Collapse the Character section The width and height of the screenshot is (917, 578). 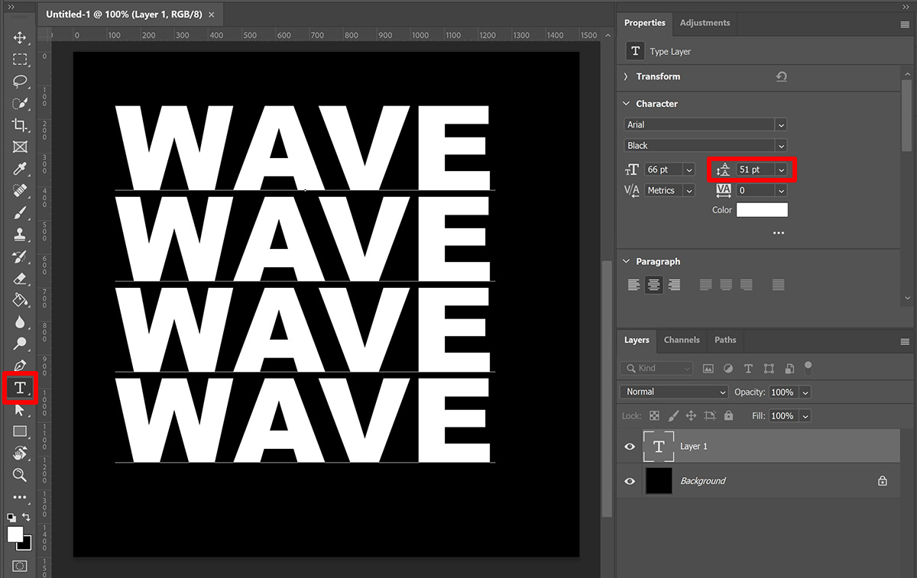tap(626, 103)
